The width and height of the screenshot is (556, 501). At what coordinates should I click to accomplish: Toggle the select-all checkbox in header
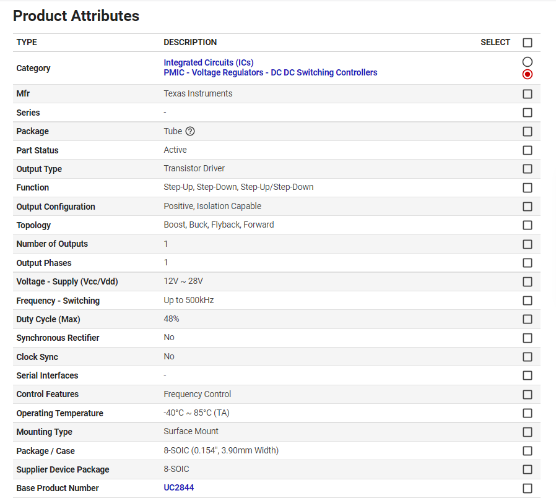click(528, 43)
